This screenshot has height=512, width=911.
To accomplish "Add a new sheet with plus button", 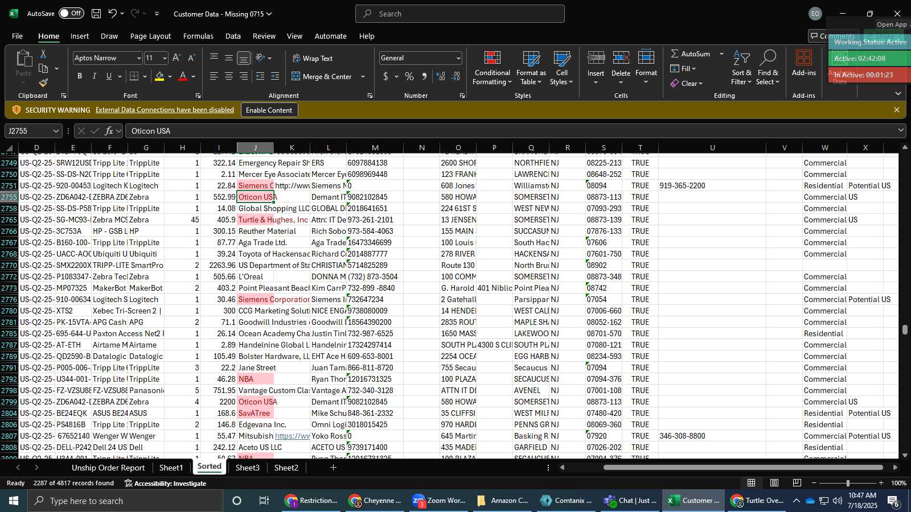I will coord(333,468).
